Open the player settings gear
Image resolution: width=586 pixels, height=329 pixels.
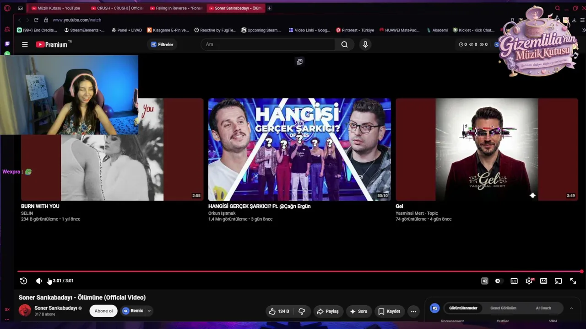(x=529, y=281)
